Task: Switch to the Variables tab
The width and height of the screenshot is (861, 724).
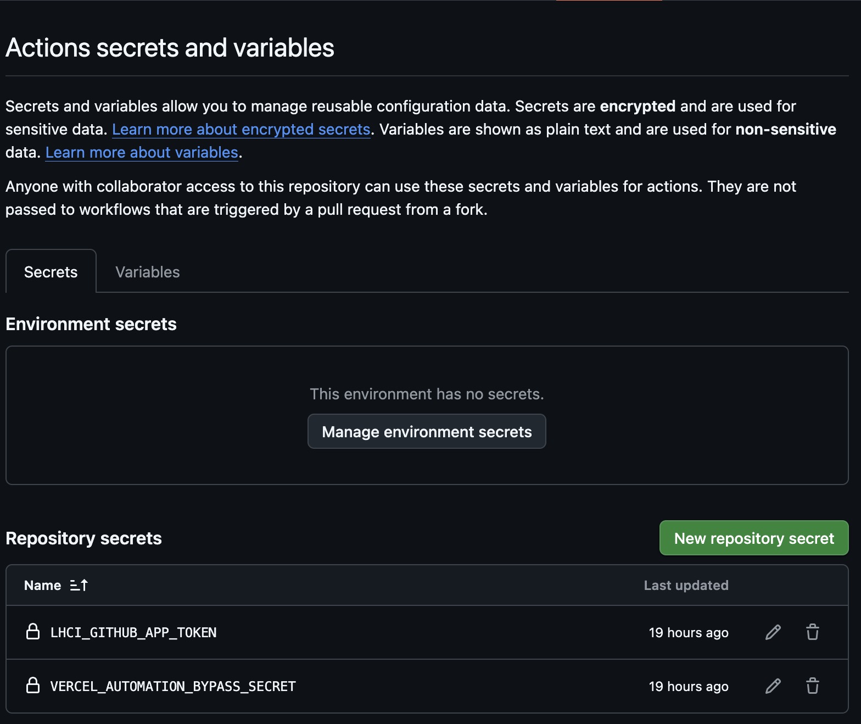Action: 148,272
